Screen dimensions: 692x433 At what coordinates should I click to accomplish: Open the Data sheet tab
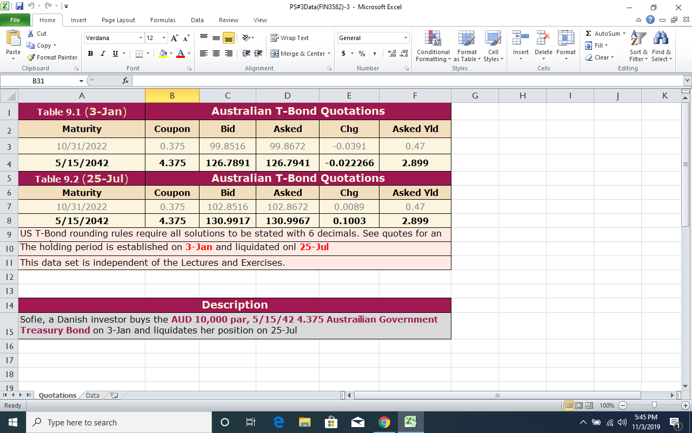(x=92, y=395)
